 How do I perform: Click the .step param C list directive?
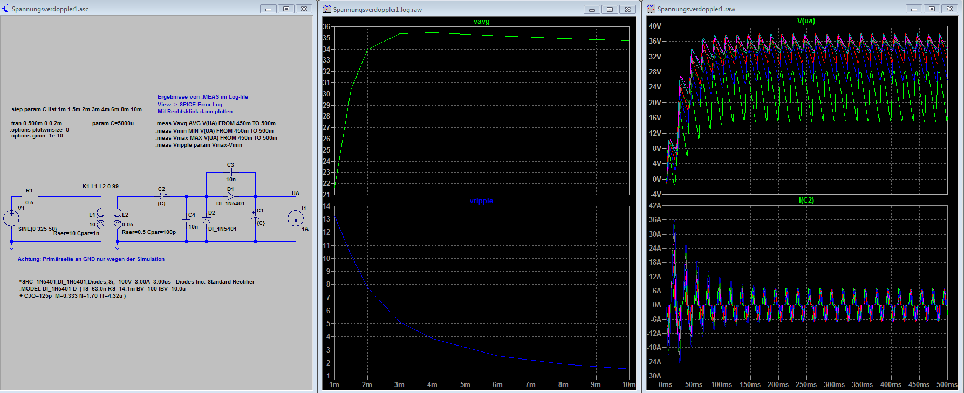76,109
